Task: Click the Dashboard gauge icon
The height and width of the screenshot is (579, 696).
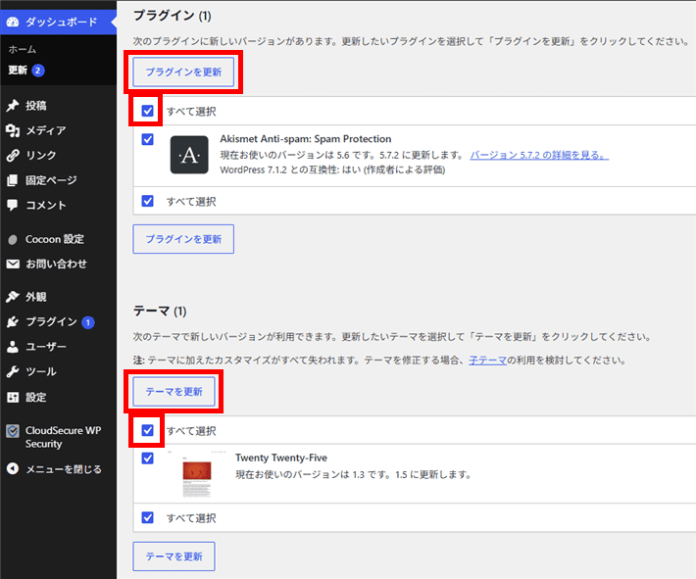Action: click(13, 22)
